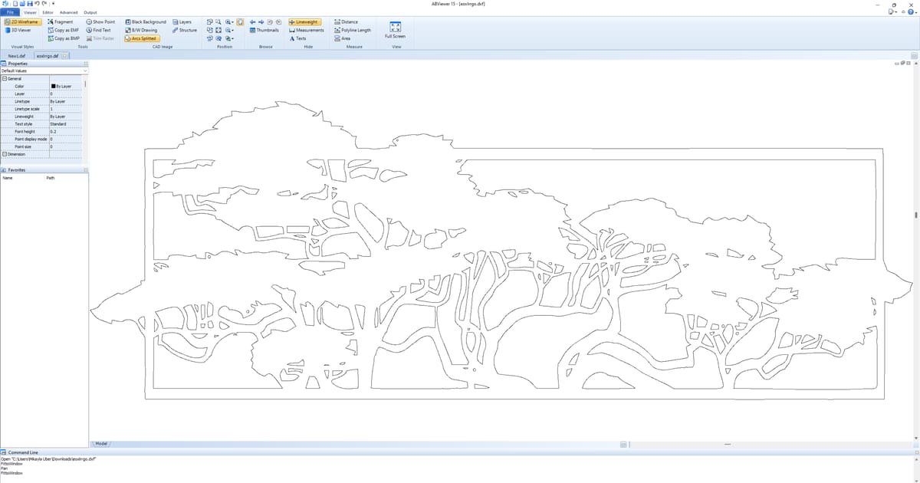Click the properties panel vertical scrollbar
The width and height of the screenshot is (920, 483).
(x=85, y=83)
